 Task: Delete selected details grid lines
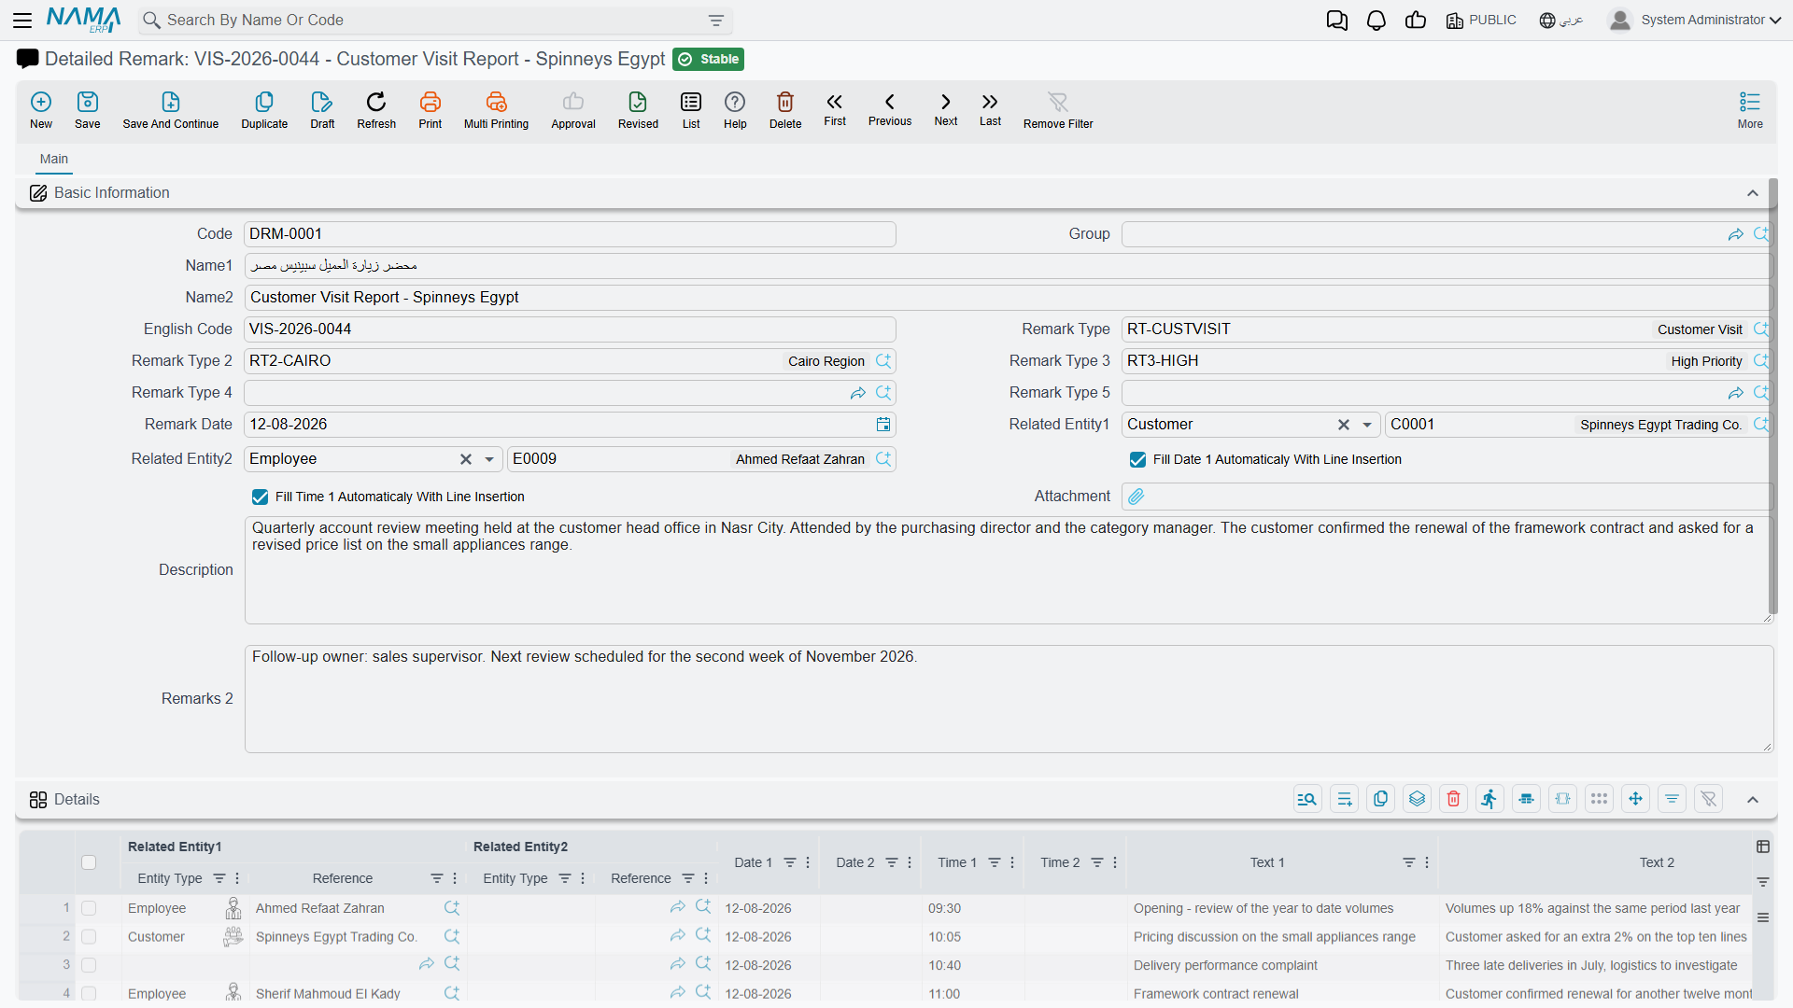coord(1454,799)
